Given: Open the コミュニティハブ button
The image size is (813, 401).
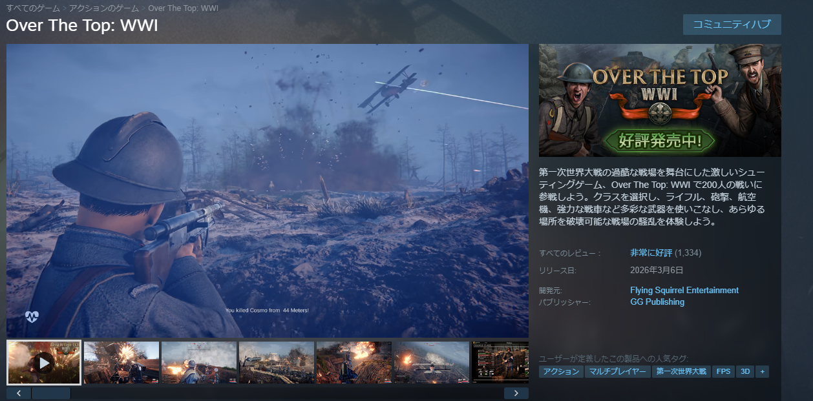Looking at the screenshot, I should point(732,25).
